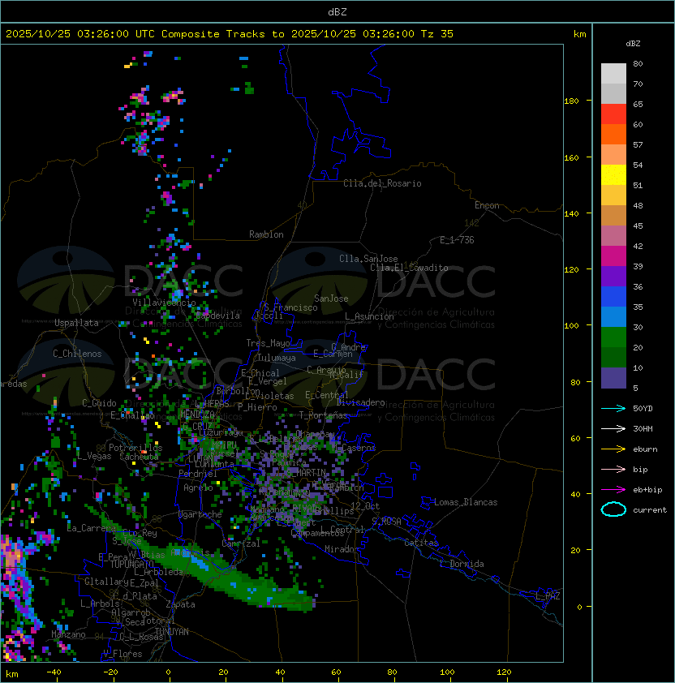Click the cyan ellipse 'current' legend icon
Image resolution: width=675 pixels, height=683 pixels.
[x=613, y=509]
